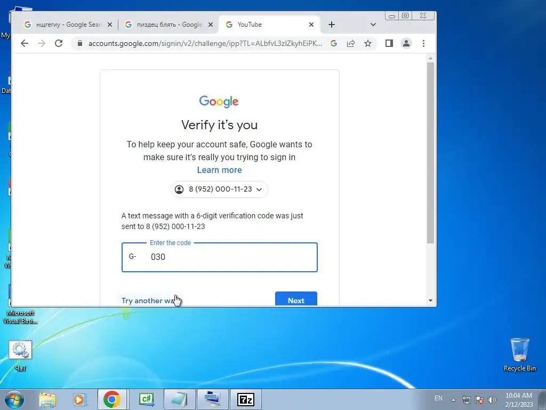Maximize the Chrome window
This screenshot has height=410, width=546.
point(405,15)
